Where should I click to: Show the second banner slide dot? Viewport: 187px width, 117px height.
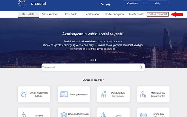pyautogui.click(x=93, y=60)
